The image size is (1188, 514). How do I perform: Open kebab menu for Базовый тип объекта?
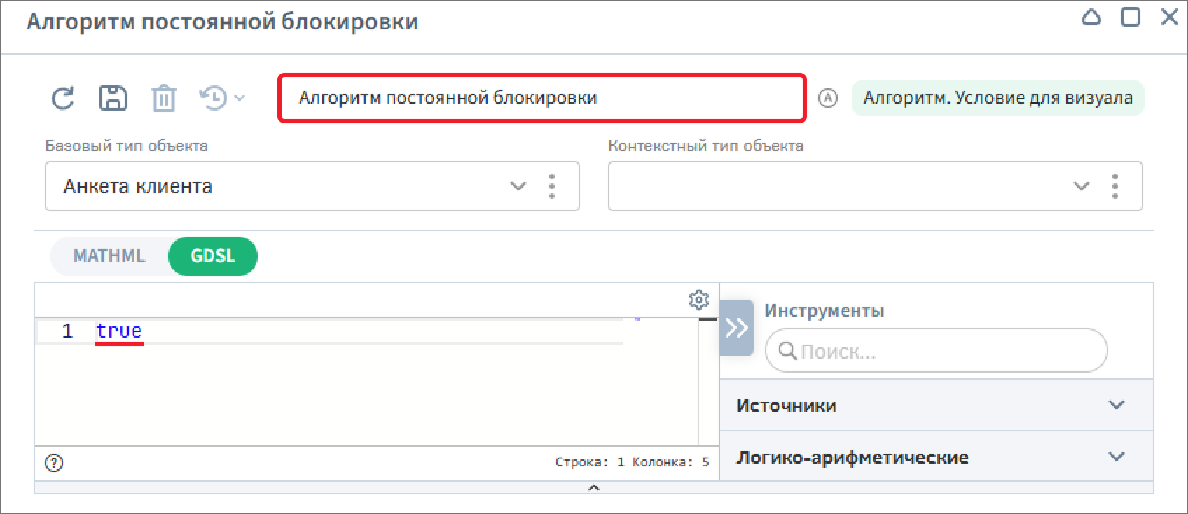click(x=552, y=186)
